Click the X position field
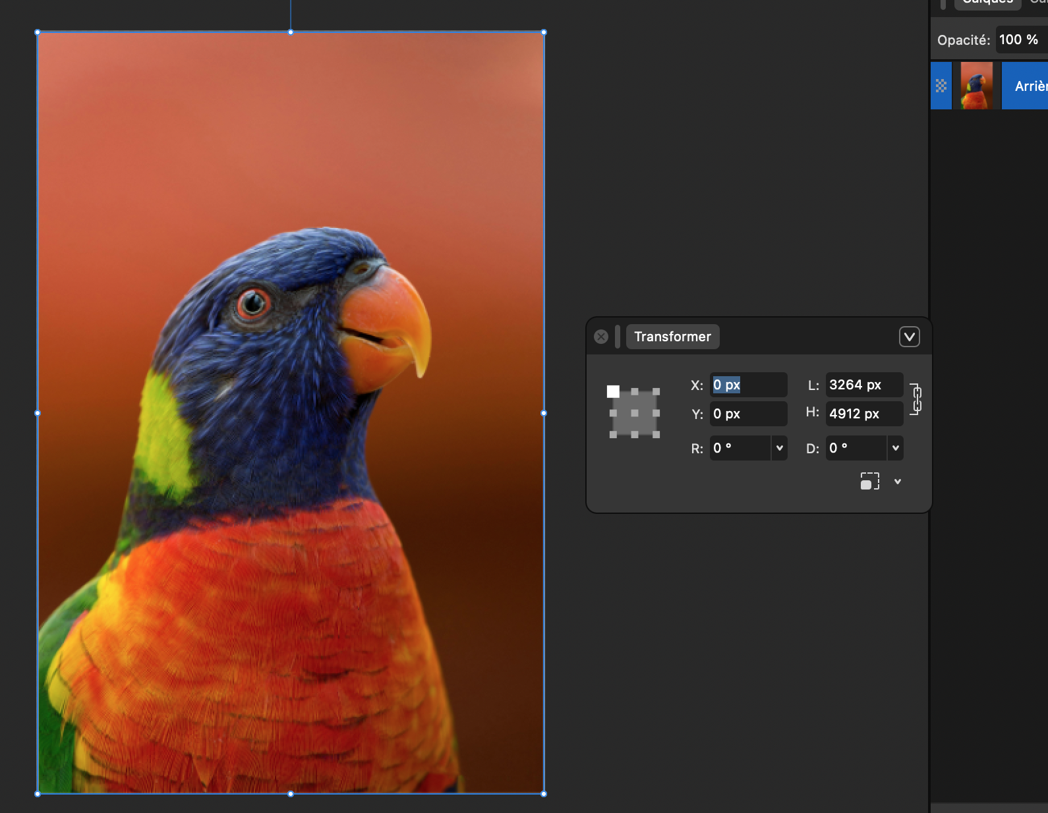This screenshot has height=813, width=1048. click(748, 385)
